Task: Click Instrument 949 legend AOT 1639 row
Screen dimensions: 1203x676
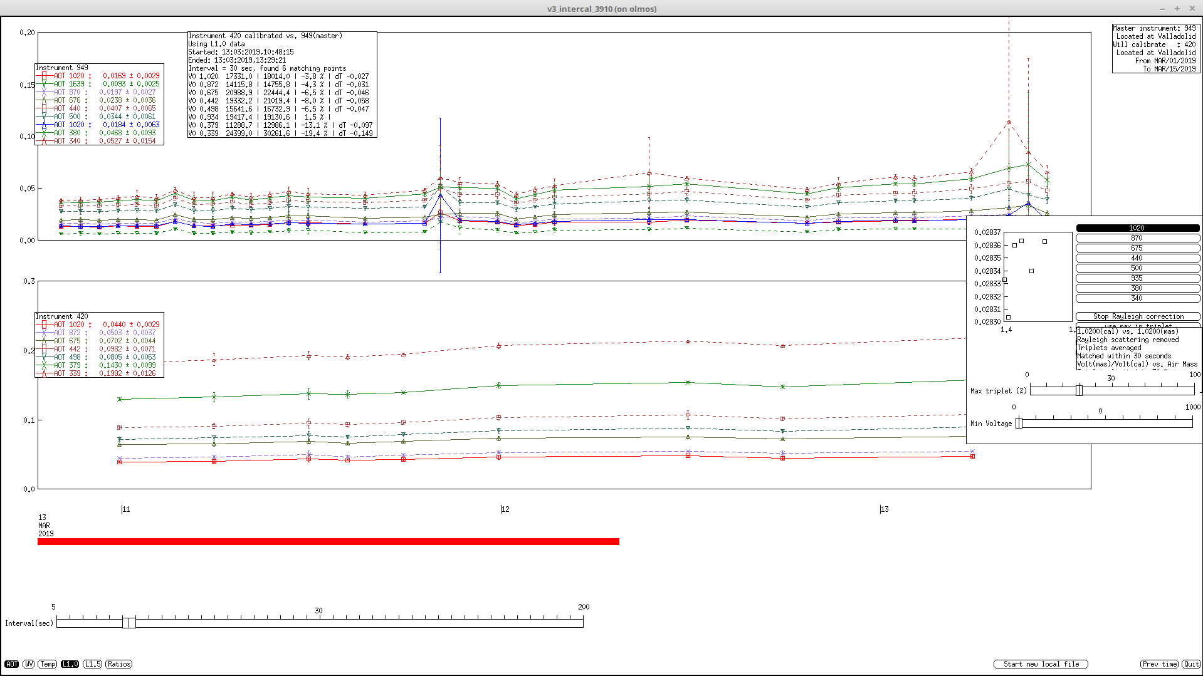Action: [99, 84]
